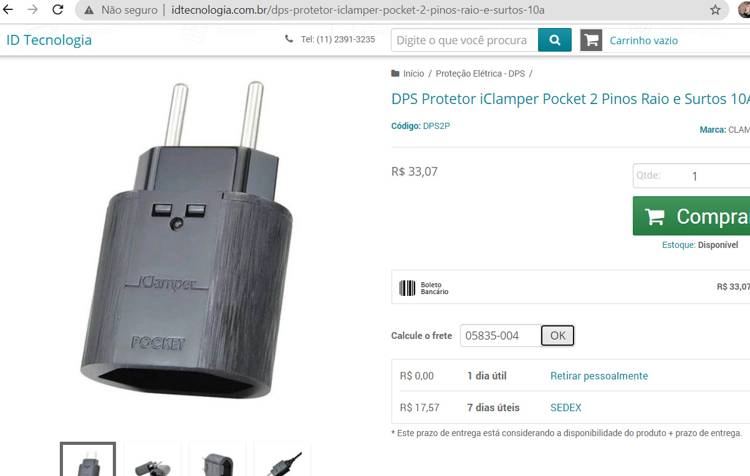Click the ID Tecnologia logo

click(x=49, y=40)
